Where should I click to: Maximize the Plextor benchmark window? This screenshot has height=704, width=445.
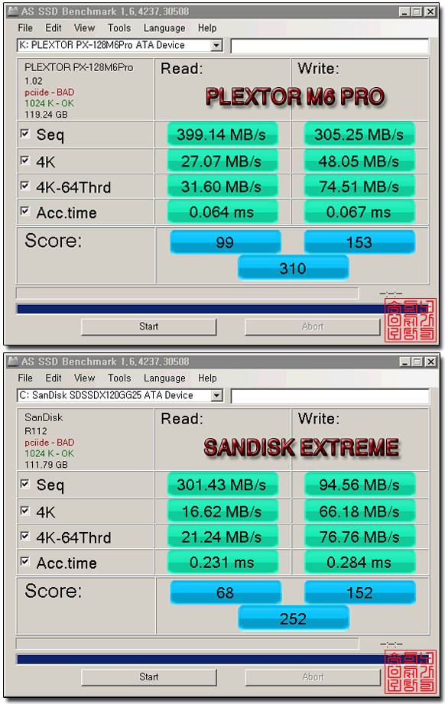pyautogui.click(x=417, y=11)
